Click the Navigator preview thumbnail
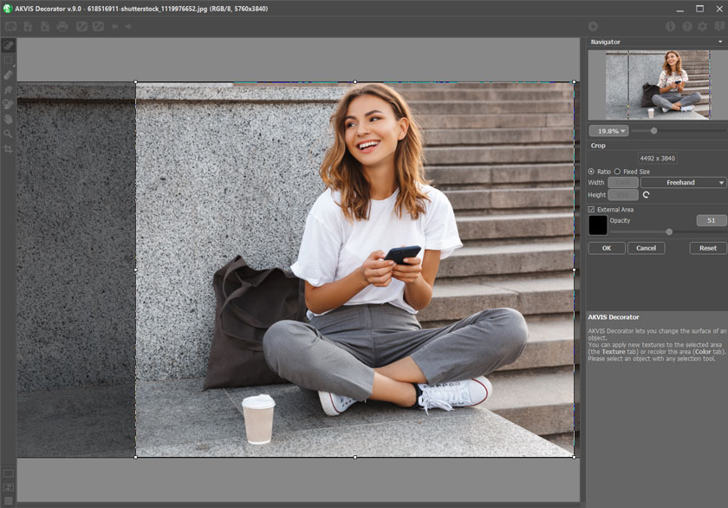 coord(657,85)
